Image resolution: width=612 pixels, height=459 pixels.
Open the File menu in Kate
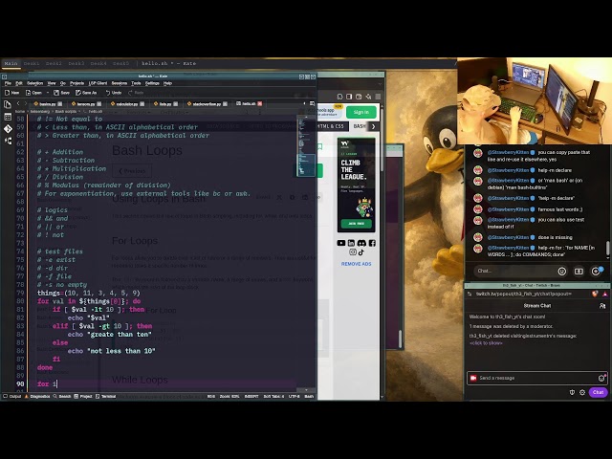(x=8, y=83)
